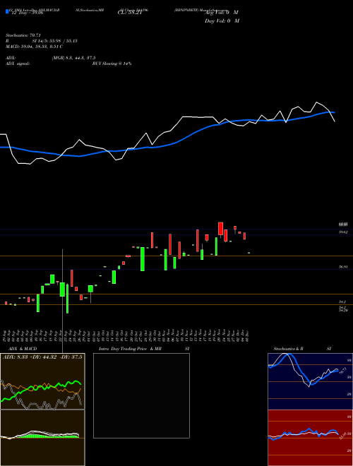This screenshot has height=466, width=353.
Task: Select the "Stochastics: 70.71" reading
Action: pos(23,35)
